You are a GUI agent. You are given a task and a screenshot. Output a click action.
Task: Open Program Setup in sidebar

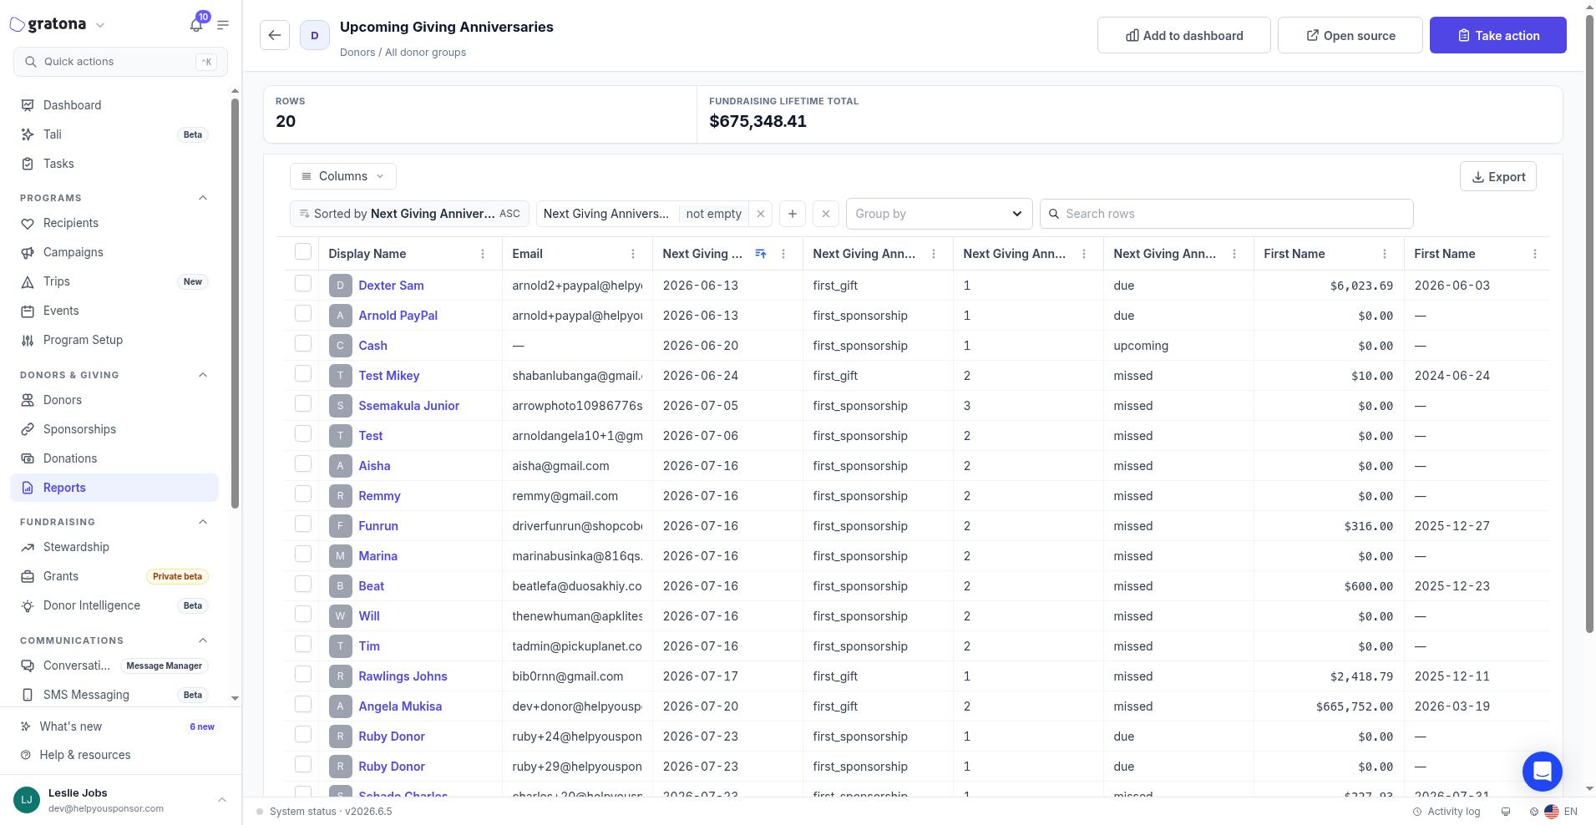click(114, 340)
